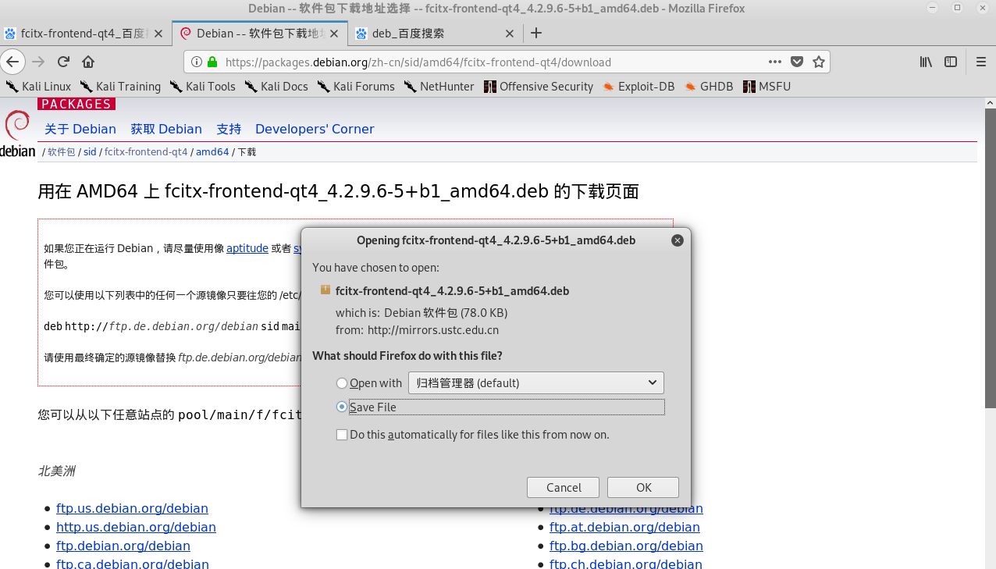Download from ftp.us.debian.org/debian mirror
996x569 pixels.
point(132,508)
